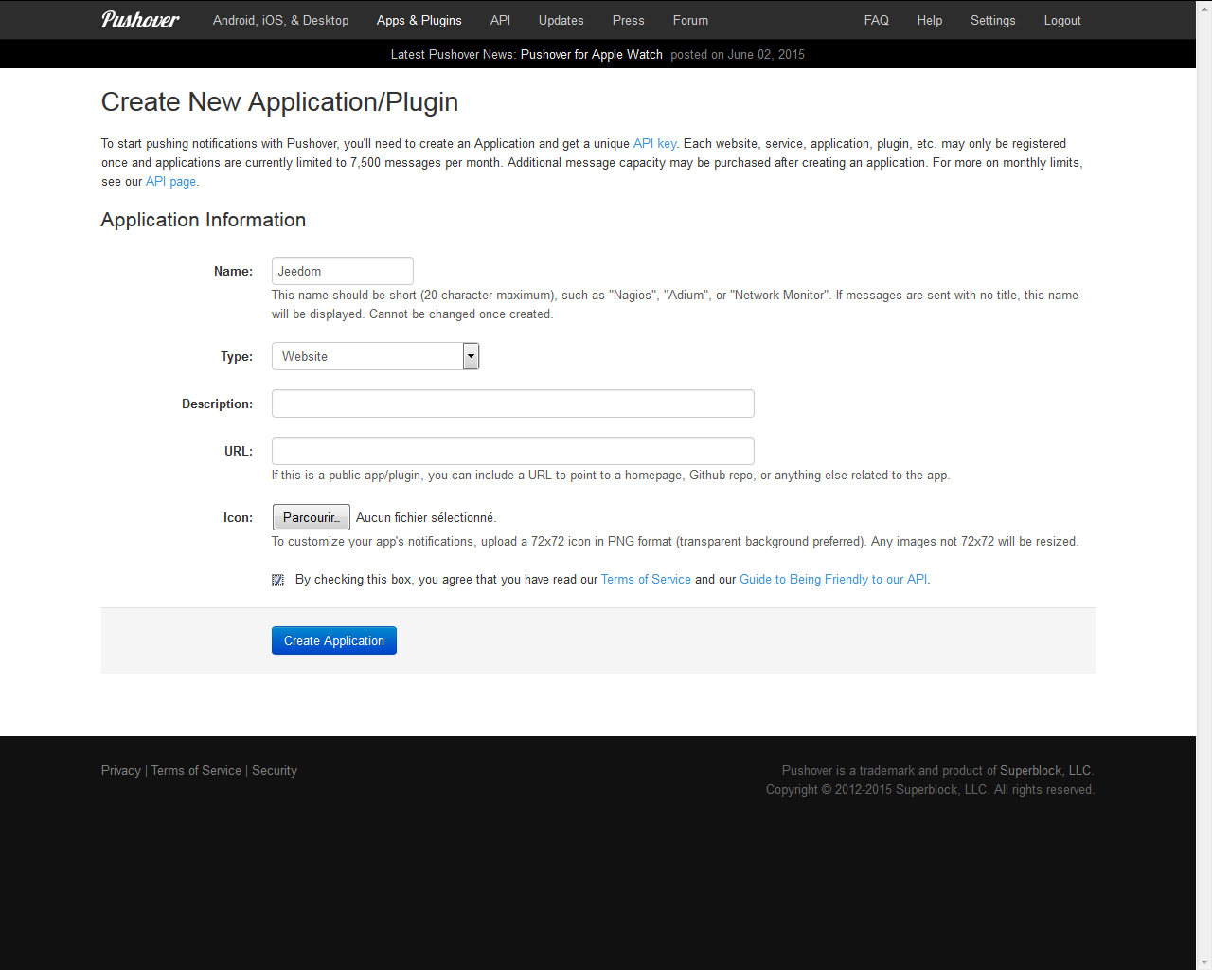This screenshot has width=1212, height=970.
Task: Click 'Aucun fichier sélectionné.' text
Action: click(426, 517)
